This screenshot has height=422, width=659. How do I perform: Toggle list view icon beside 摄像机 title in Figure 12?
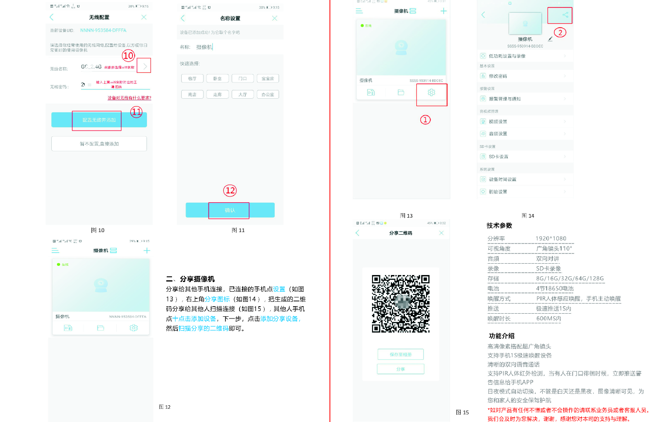tap(114, 250)
